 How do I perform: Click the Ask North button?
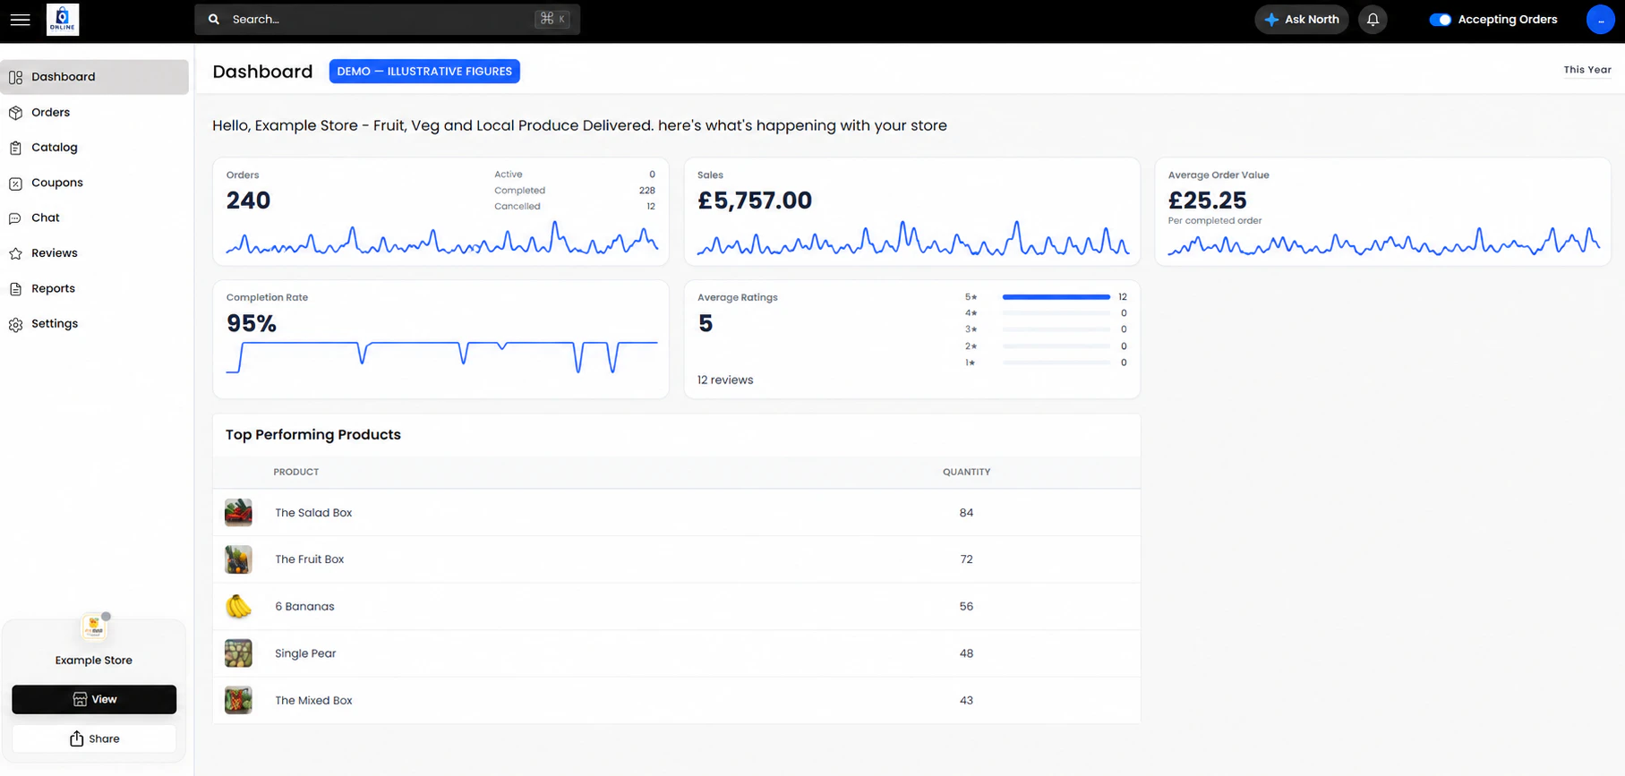(1302, 19)
